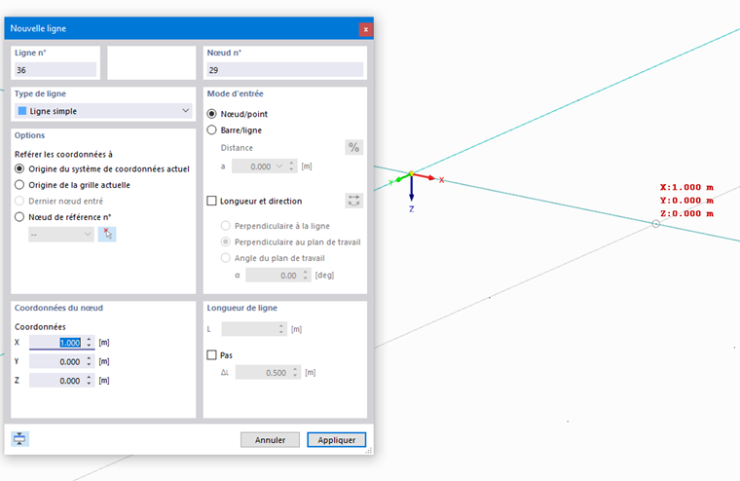This screenshot has width=740, height=481.
Task: Enable the Pas checkbox
Action: [212, 354]
